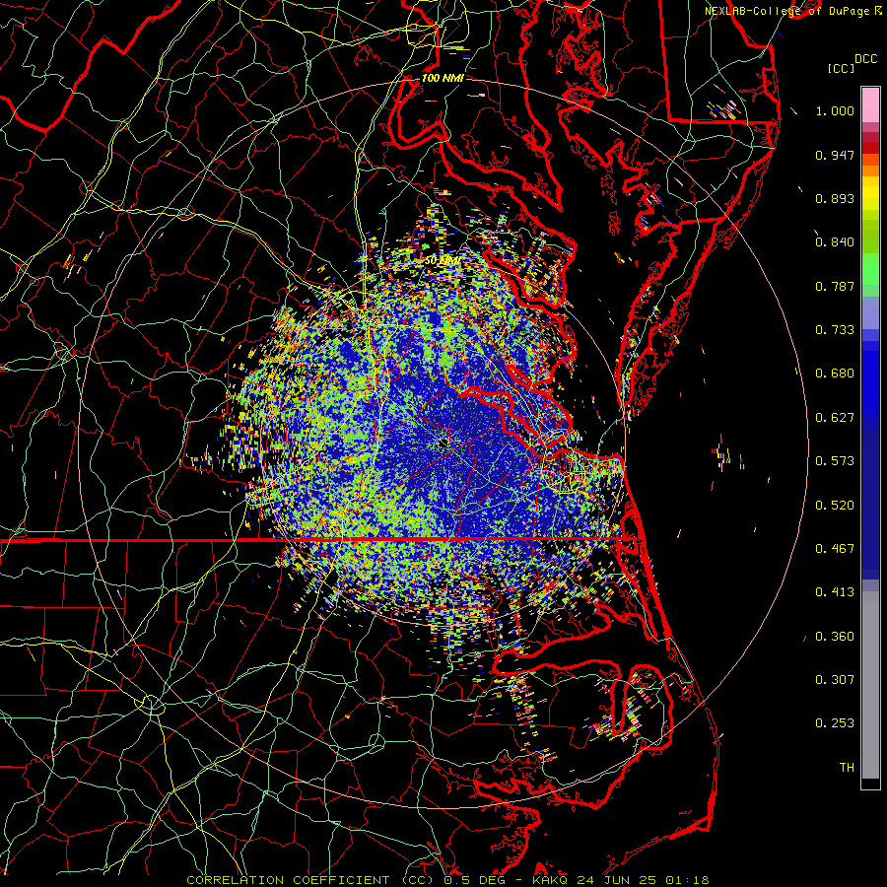Click the pink color band beside 1.000
Screen dimensions: 887x887
[x=870, y=105]
